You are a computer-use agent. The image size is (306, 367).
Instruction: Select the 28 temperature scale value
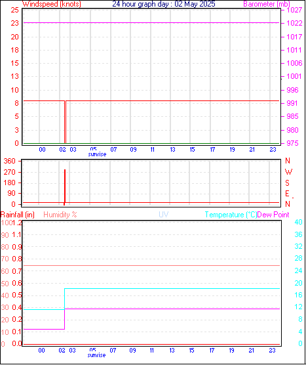click(x=299, y=258)
